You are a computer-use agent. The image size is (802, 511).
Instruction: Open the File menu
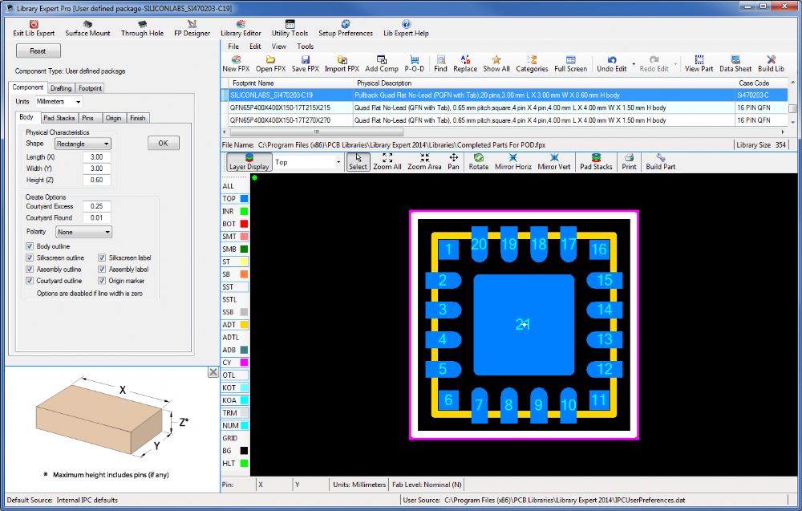[233, 46]
